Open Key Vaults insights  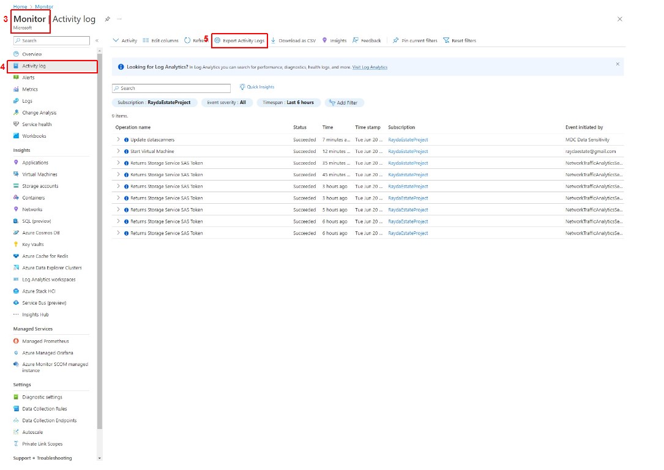click(x=32, y=244)
